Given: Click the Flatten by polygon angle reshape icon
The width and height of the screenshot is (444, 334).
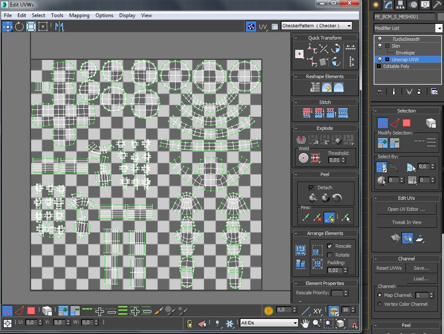Looking at the screenshot, I should tap(315, 88).
